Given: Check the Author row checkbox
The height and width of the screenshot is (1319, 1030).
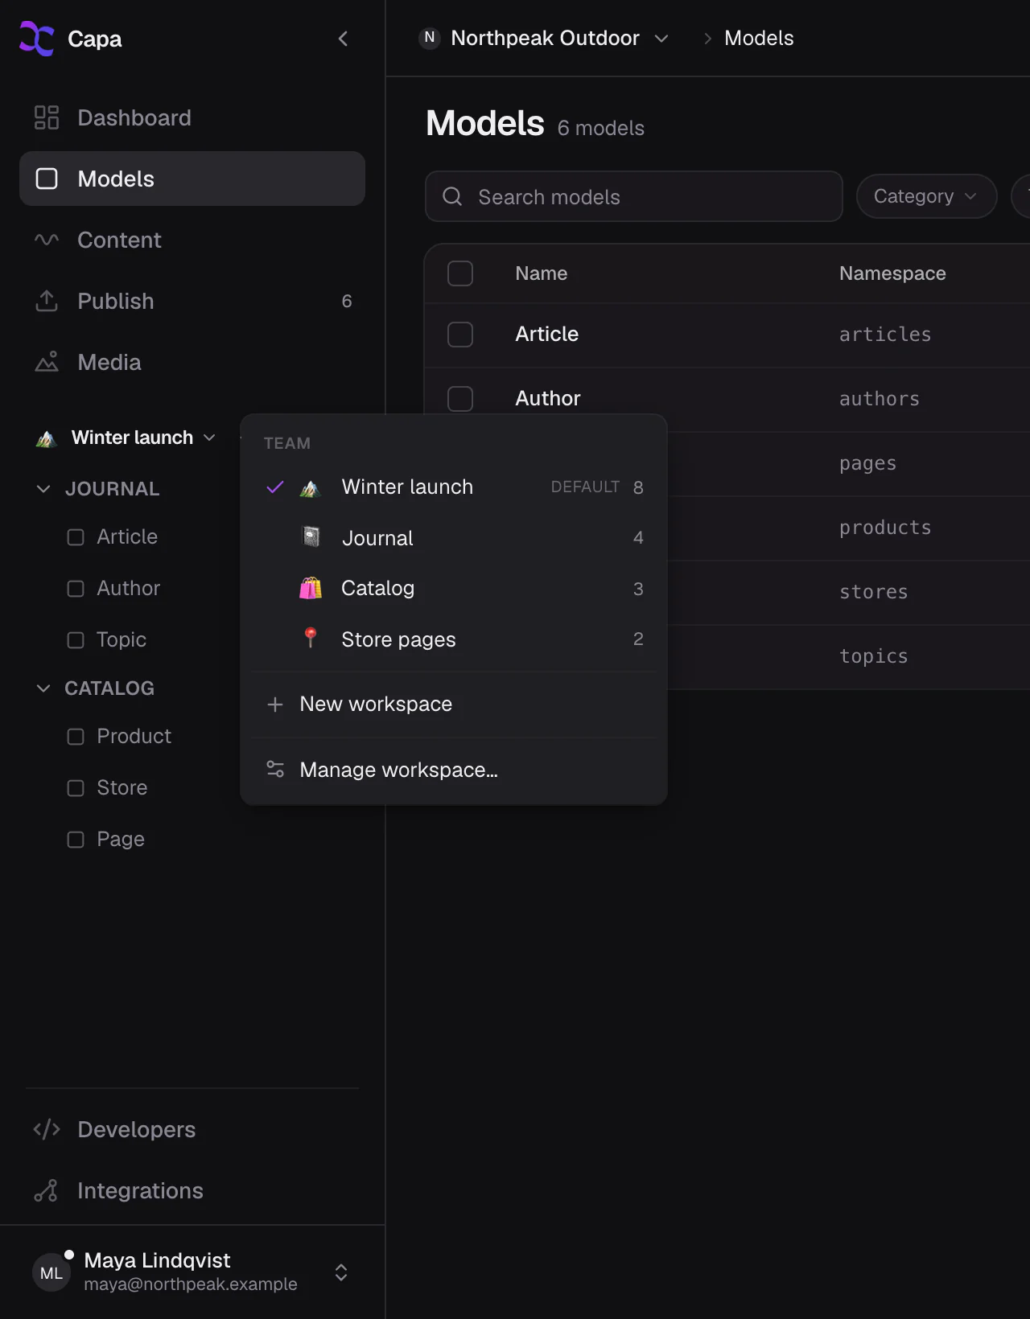Looking at the screenshot, I should click(x=460, y=398).
